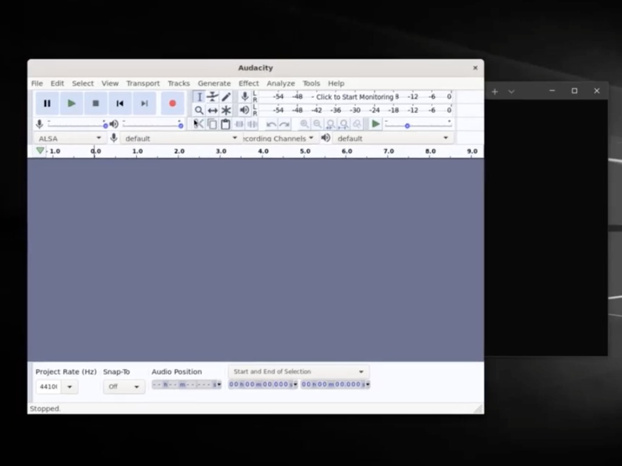The image size is (622, 466).
Task: Open Start and End of Selection dropdown
Action: click(x=299, y=372)
